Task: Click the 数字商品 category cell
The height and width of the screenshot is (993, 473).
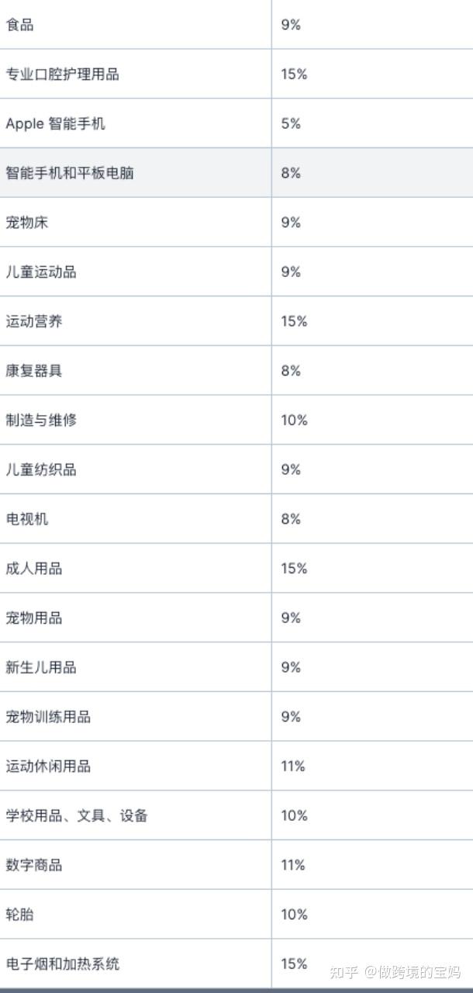Action: 34,865
